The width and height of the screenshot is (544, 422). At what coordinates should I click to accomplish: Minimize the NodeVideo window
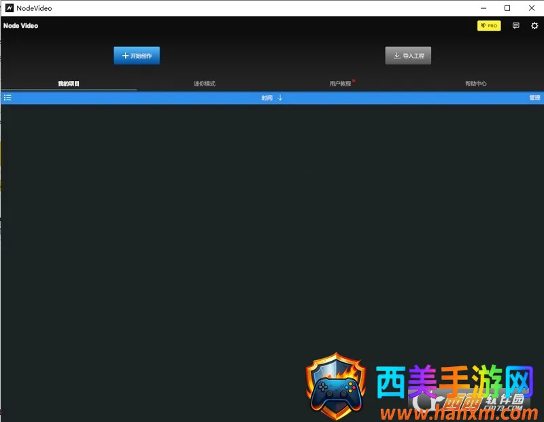[483, 8]
